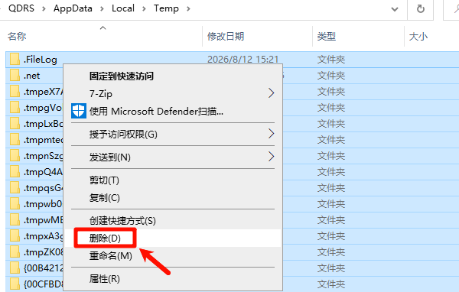Click folder icon of {00B4212 row
The image size is (459, 292).
click(15, 268)
